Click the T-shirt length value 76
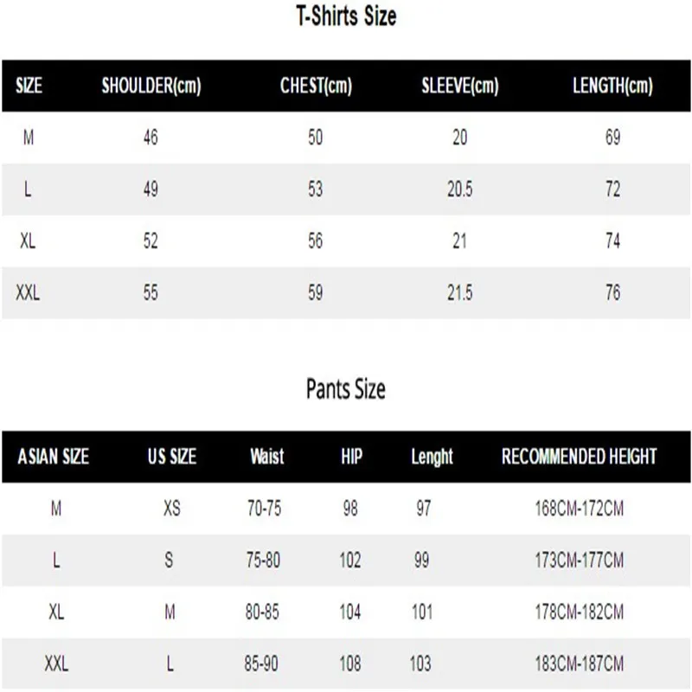 (612, 293)
